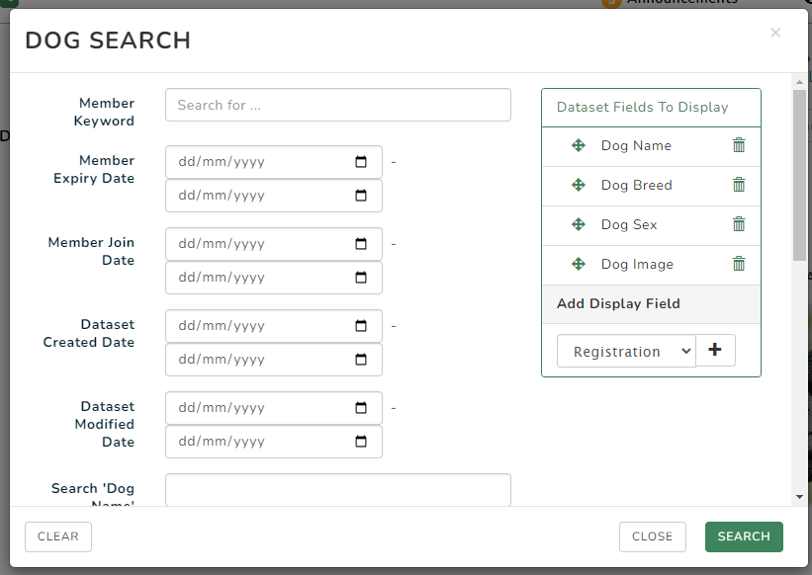Add the selected display field with plus
The image size is (812, 575).
click(715, 350)
